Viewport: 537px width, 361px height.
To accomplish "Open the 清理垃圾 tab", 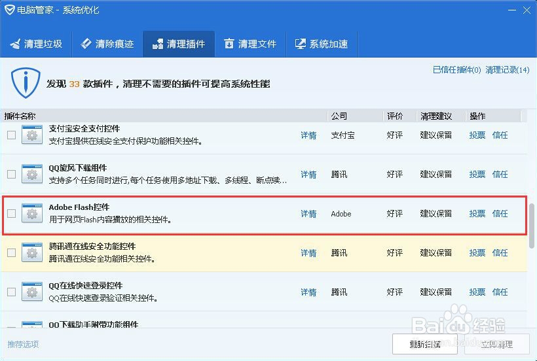I will click(36, 44).
